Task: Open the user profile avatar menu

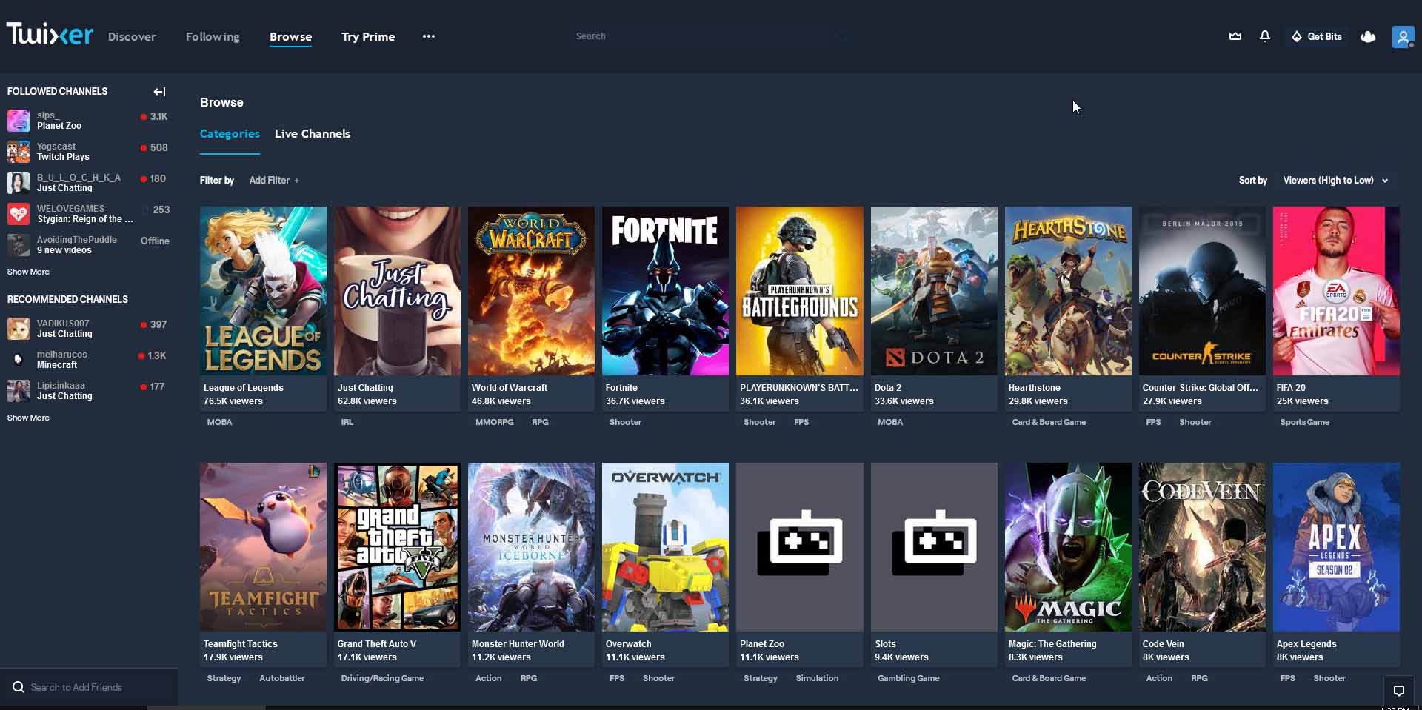Action: tap(1403, 36)
